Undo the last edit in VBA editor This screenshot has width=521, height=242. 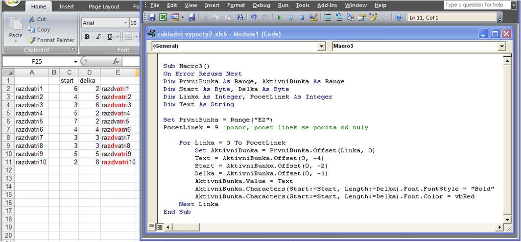point(254,17)
